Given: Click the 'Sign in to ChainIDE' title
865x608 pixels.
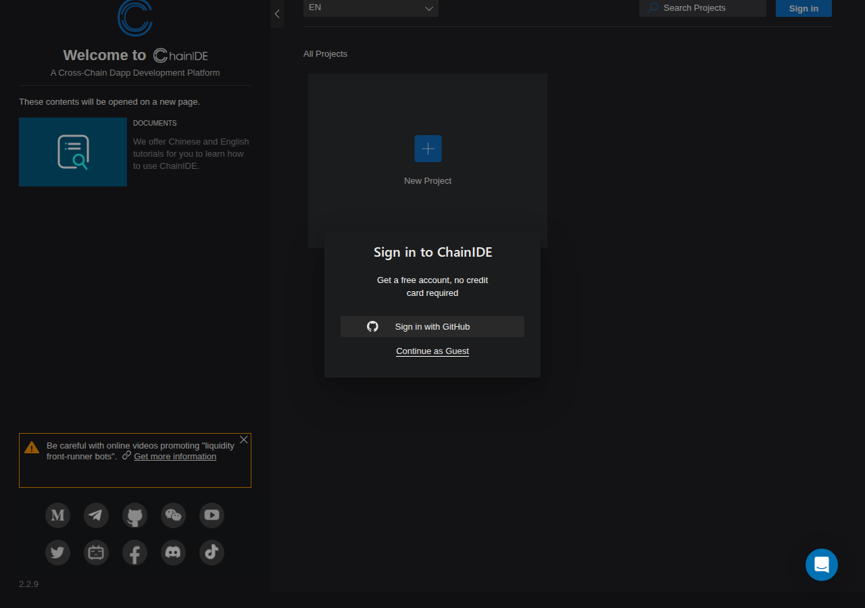Looking at the screenshot, I should pos(432,253).
